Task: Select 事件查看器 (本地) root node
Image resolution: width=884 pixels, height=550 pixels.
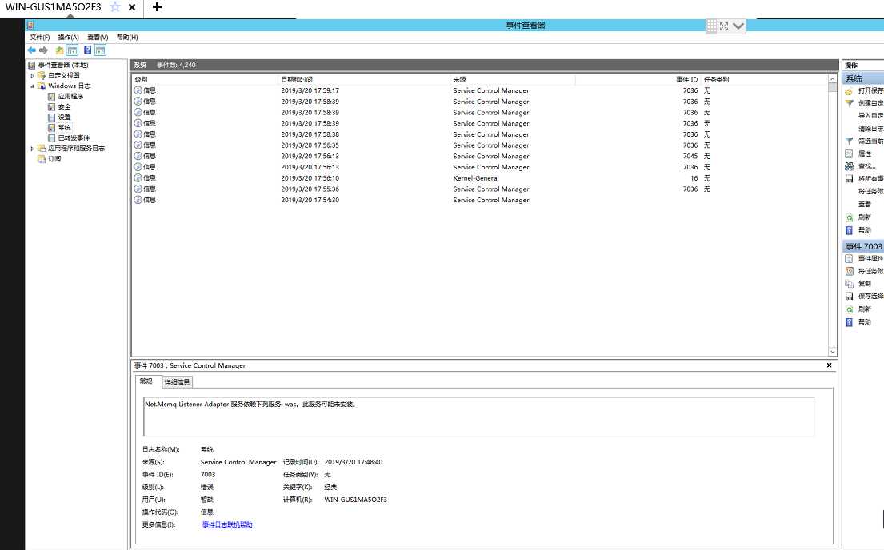Action: (x=63, y=66)
